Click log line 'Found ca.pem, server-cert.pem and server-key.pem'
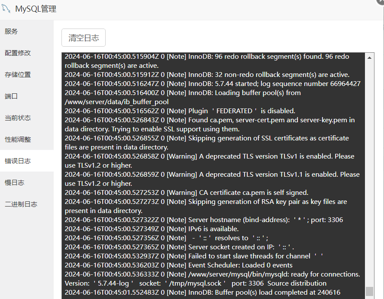 point(210,124)
